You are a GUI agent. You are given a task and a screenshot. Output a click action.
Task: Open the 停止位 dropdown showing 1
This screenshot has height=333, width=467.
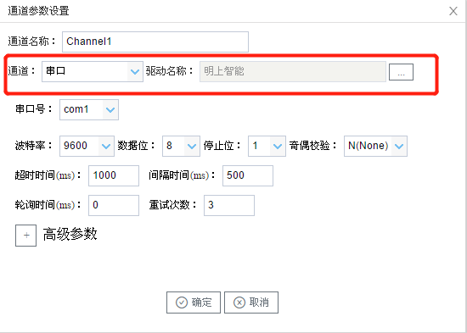tap(267, 146)
